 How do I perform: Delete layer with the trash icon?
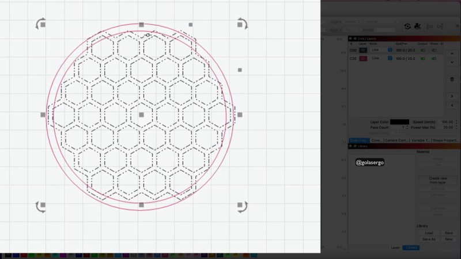tap(452, 79)
